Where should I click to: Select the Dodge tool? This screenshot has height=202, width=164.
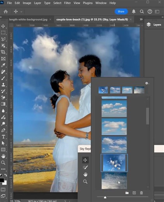point(3,117)
